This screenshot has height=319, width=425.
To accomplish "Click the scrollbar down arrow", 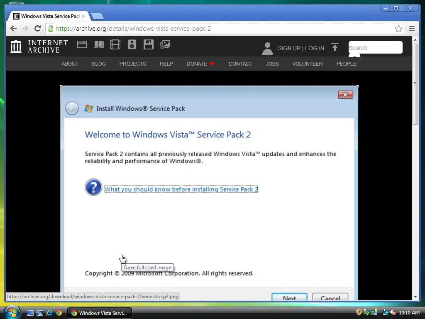I will tap(415, 297).
